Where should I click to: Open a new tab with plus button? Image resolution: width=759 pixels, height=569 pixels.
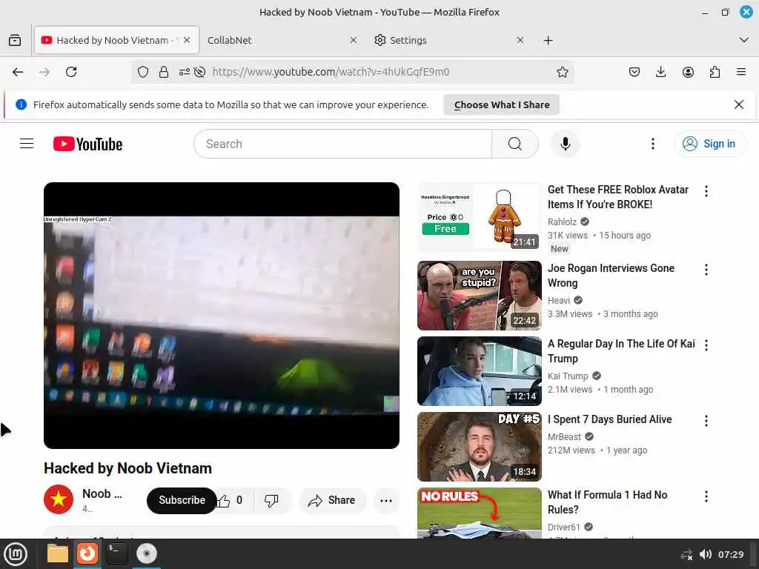548,40
